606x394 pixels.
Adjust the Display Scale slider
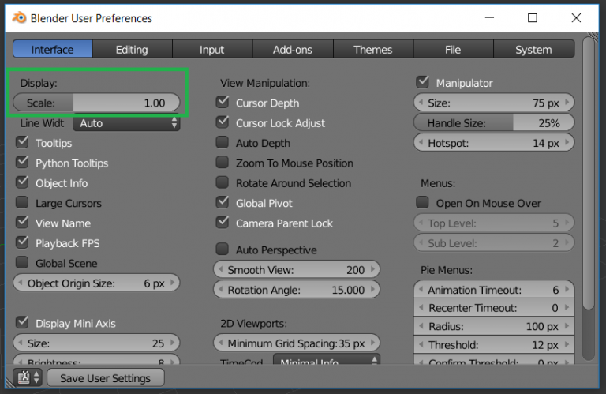click(x=96, y=103)
